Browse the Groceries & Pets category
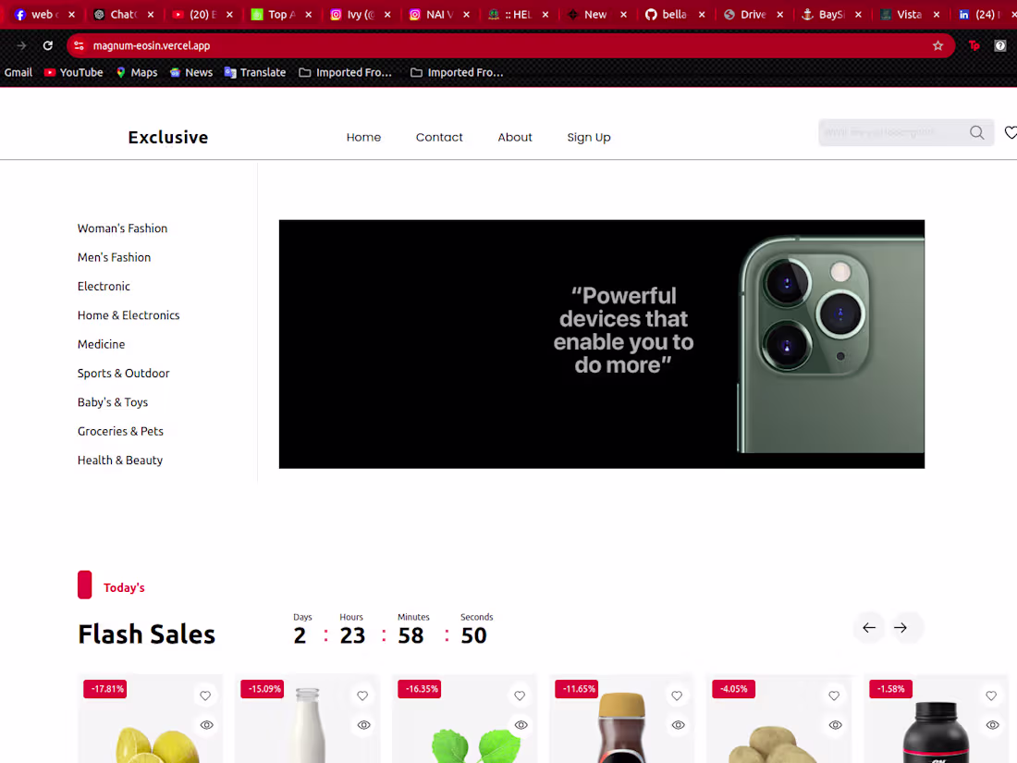Screen dimensions: 1017x763 (x=120, y=431)
